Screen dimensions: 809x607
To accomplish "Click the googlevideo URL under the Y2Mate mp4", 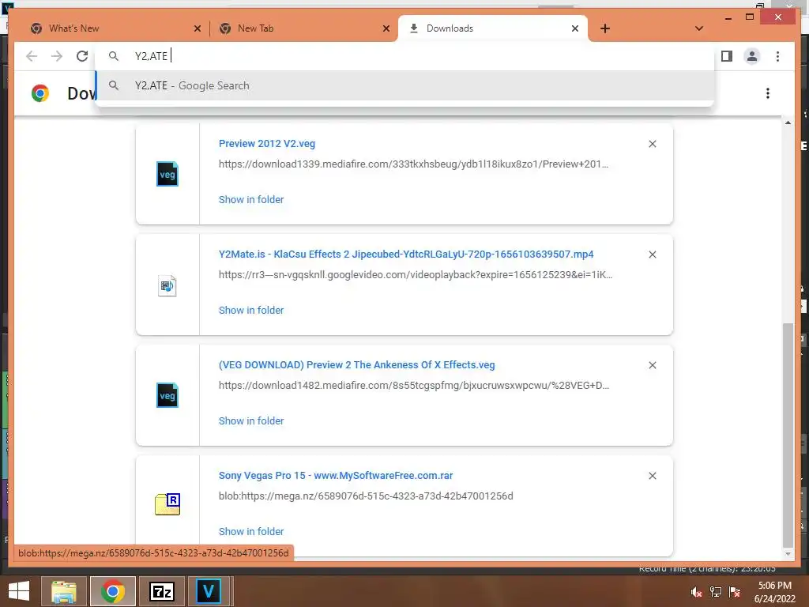I will tap(416, 274).
